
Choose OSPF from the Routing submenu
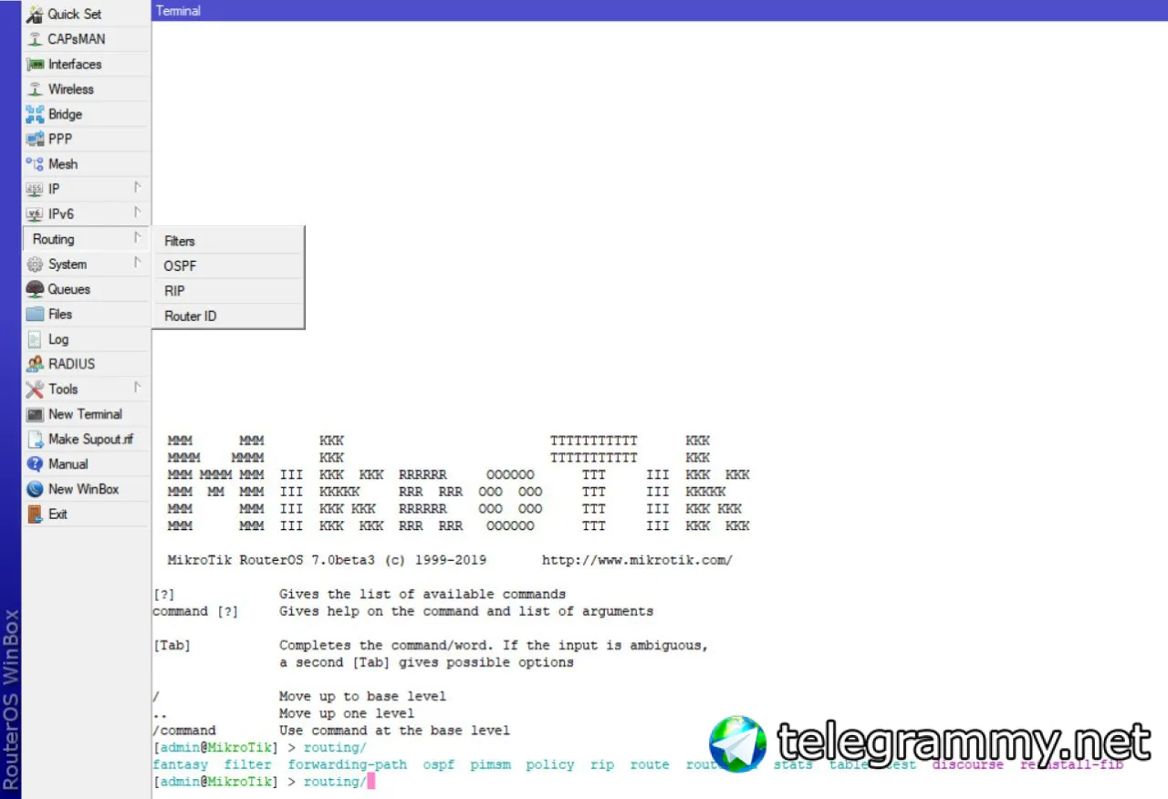point(228,266)
